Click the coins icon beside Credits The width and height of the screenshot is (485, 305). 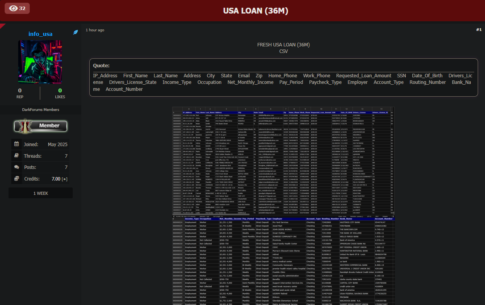[17, 179]
